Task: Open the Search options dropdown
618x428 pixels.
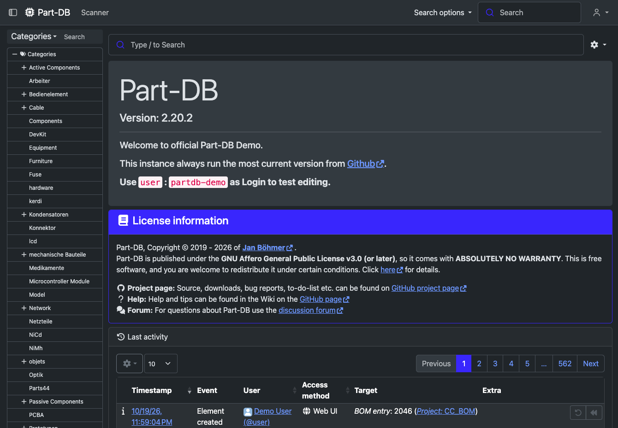Action: 443,12
